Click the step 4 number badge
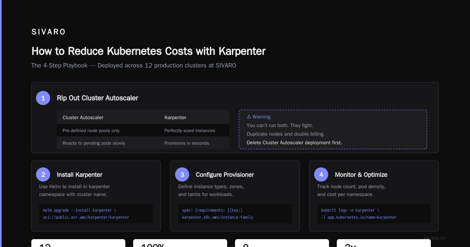Image resolution: width=470 pixels, height=247 pixels. click(x=321, y=175)
